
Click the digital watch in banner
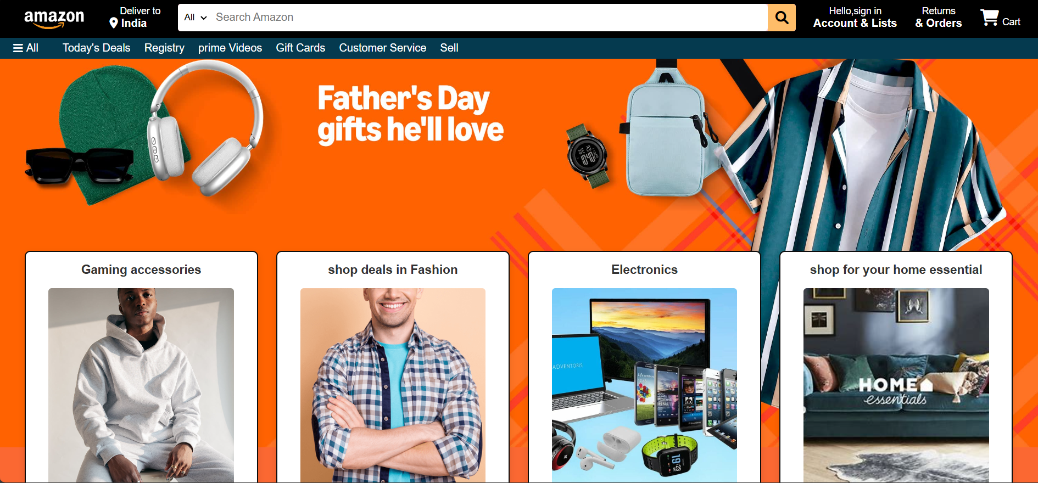(x=588, y=156)
